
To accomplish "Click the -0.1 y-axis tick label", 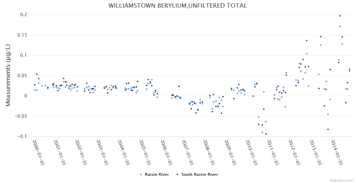I will pyautogui.click(x=22, y=136).
